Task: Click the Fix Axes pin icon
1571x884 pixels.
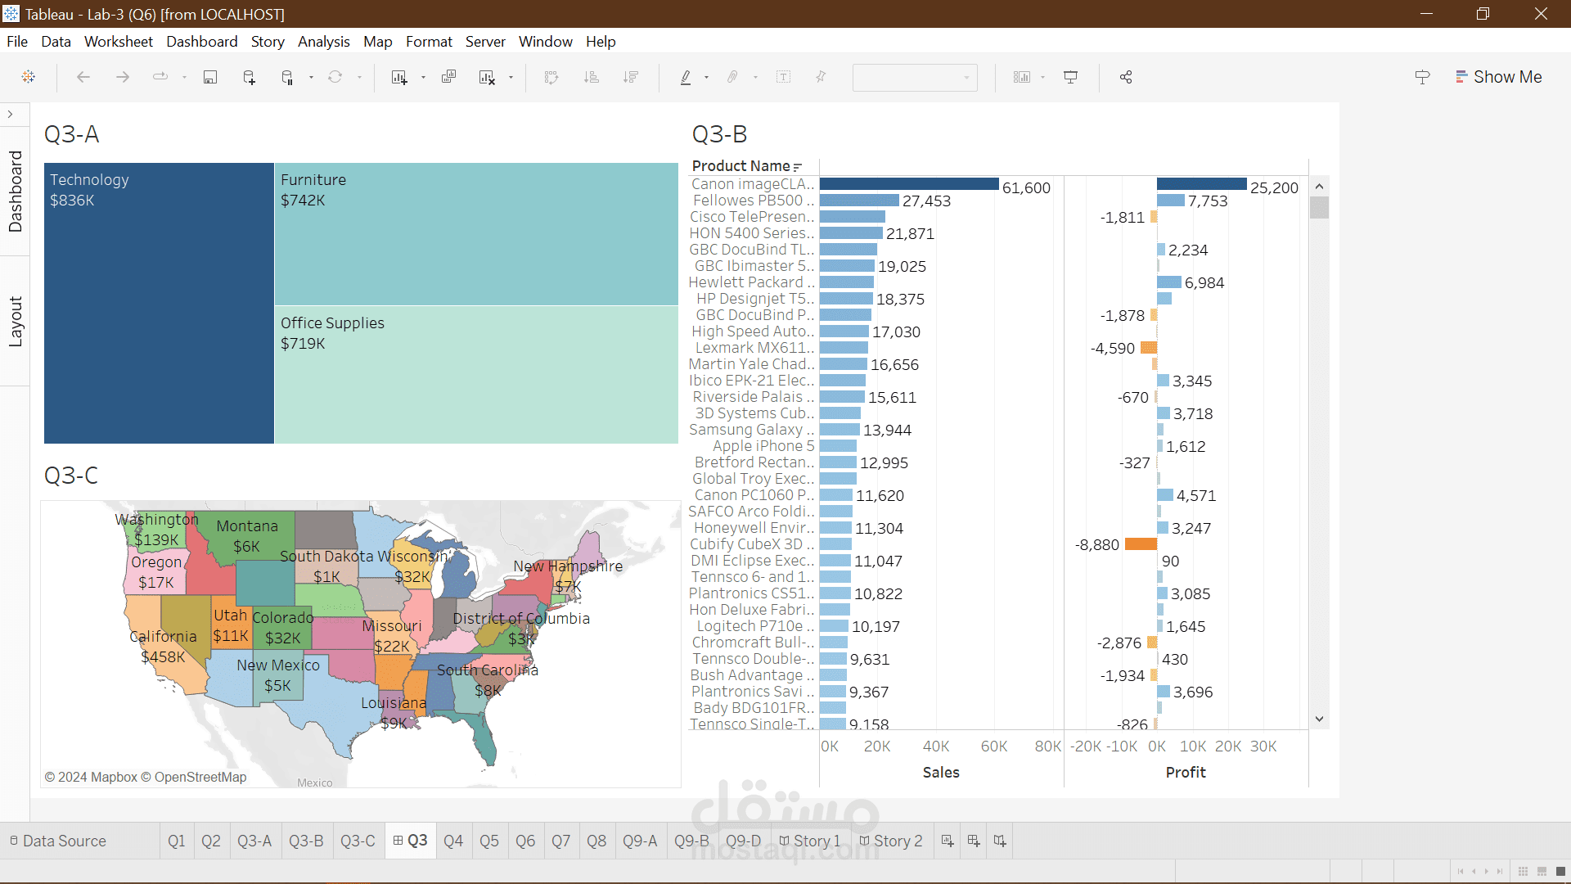Action: [x=821, y=77]
